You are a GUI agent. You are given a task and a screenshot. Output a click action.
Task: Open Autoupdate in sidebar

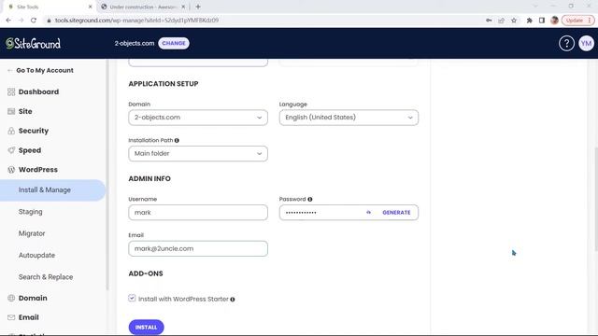point(36,255)
